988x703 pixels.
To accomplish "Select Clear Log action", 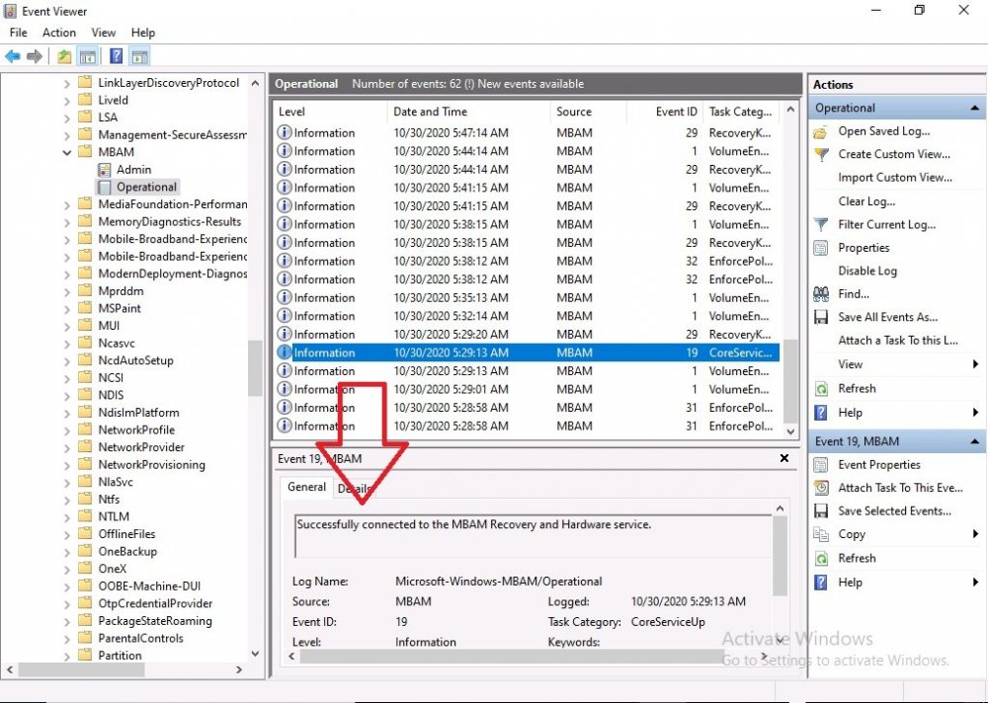I will [866, 201].
